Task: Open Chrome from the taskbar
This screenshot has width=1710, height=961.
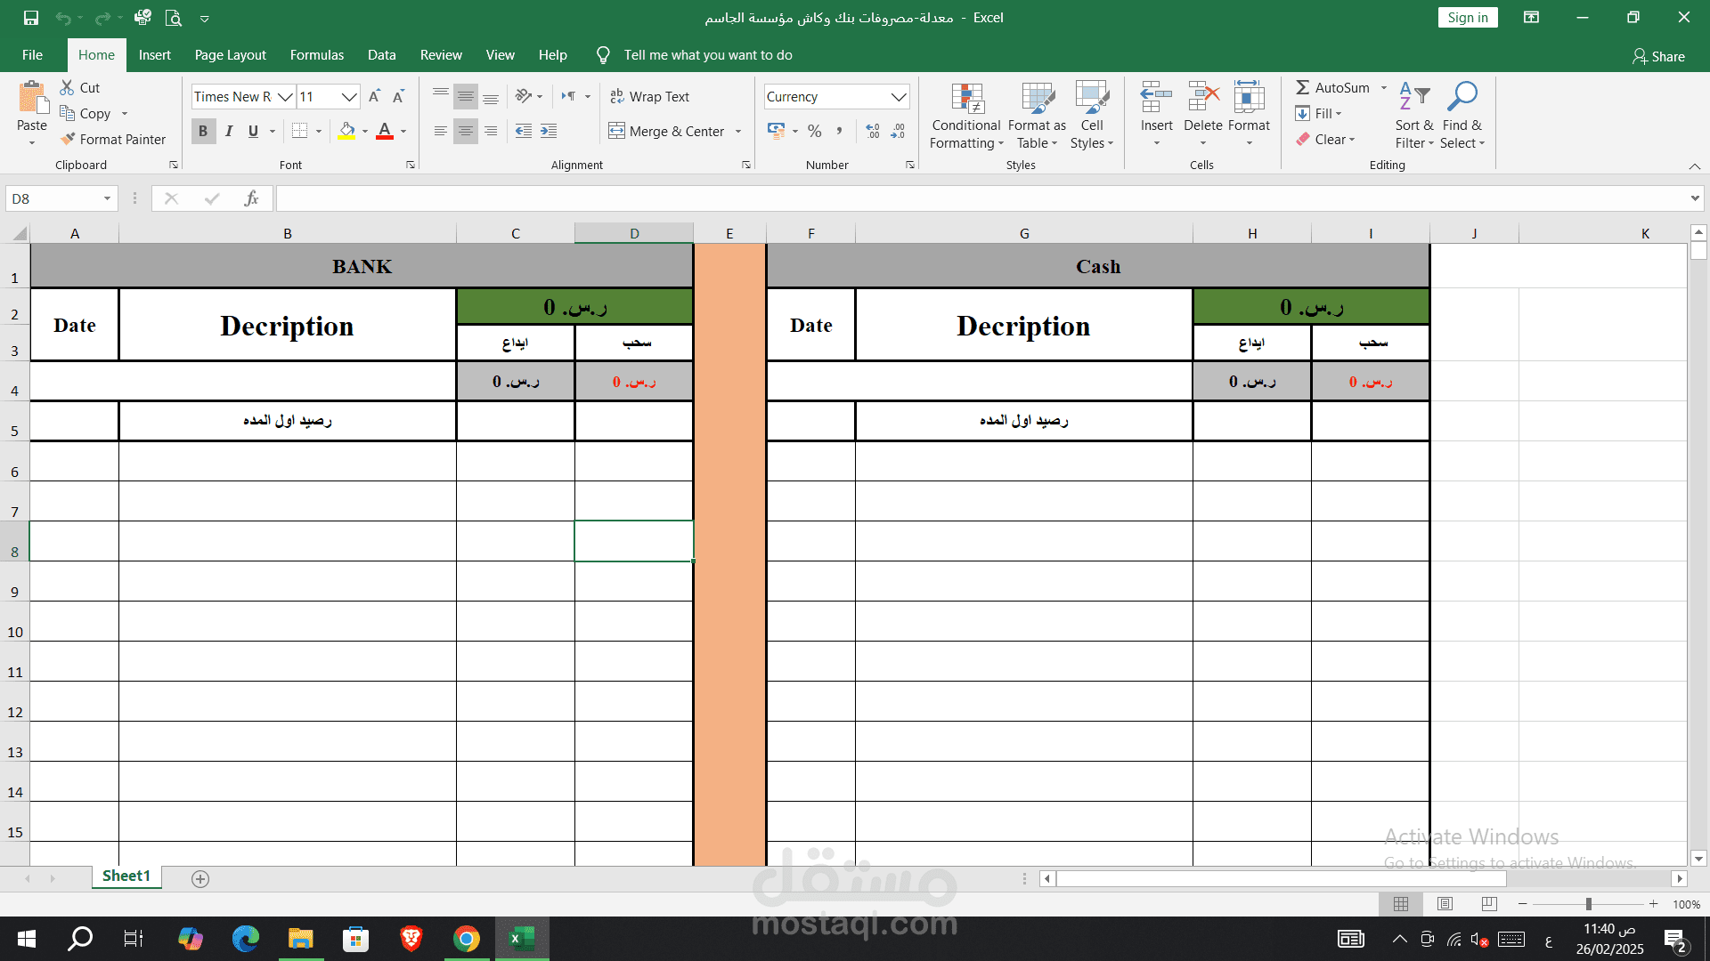Action: tap(467, 939)
